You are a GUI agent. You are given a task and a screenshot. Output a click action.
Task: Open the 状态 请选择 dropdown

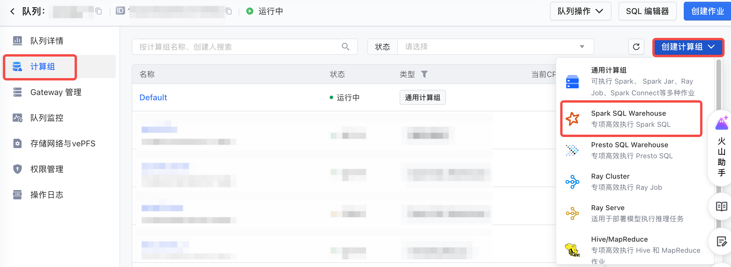495,47
